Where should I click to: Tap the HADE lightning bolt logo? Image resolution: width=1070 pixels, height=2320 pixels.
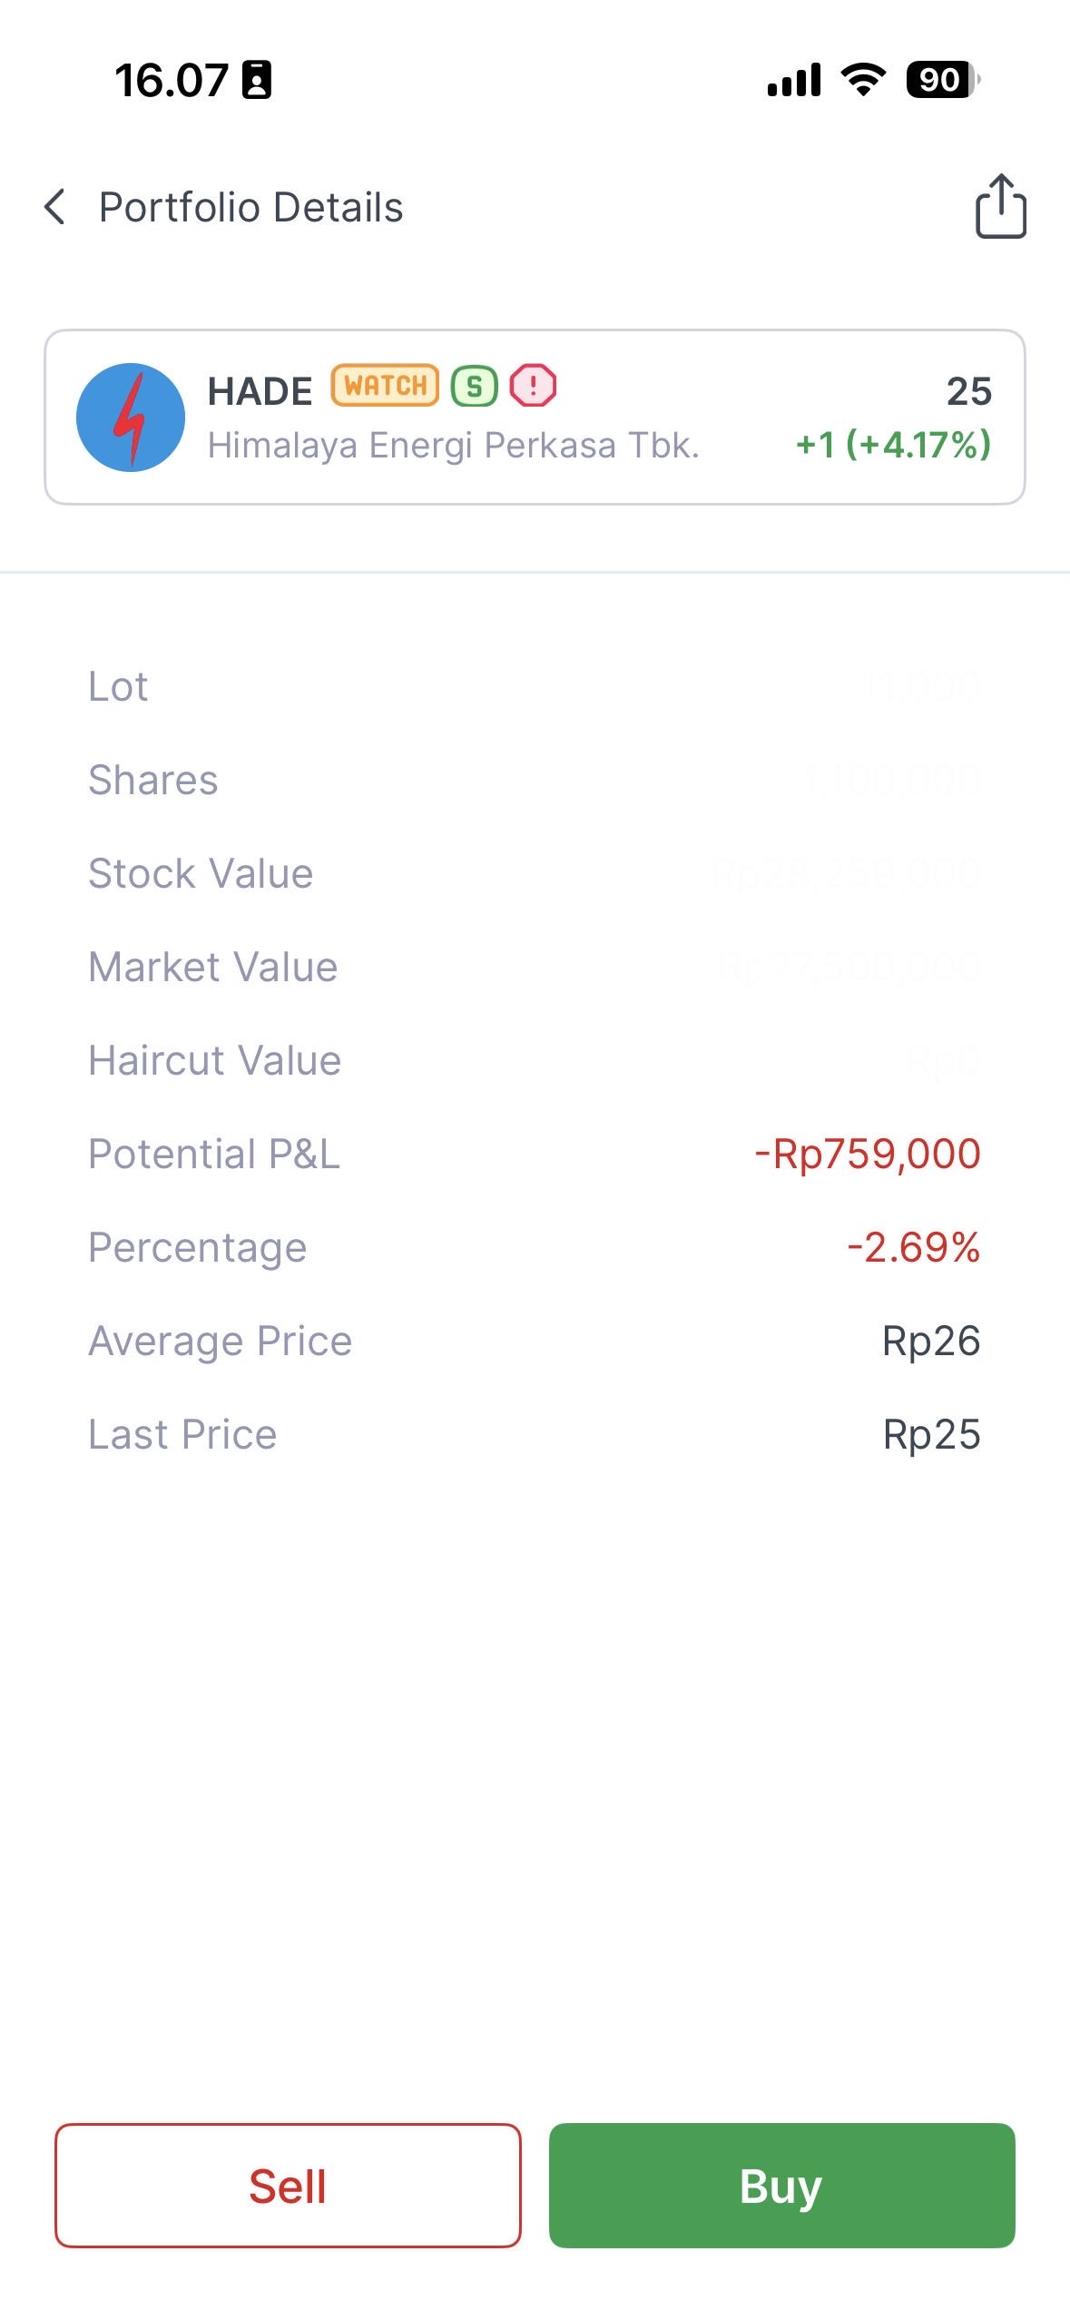pos(131,418)
